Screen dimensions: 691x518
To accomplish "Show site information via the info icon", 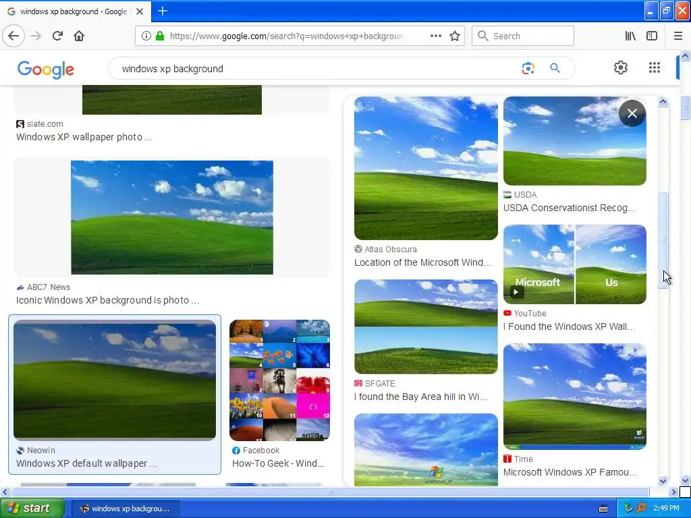I will coord(146,36).
